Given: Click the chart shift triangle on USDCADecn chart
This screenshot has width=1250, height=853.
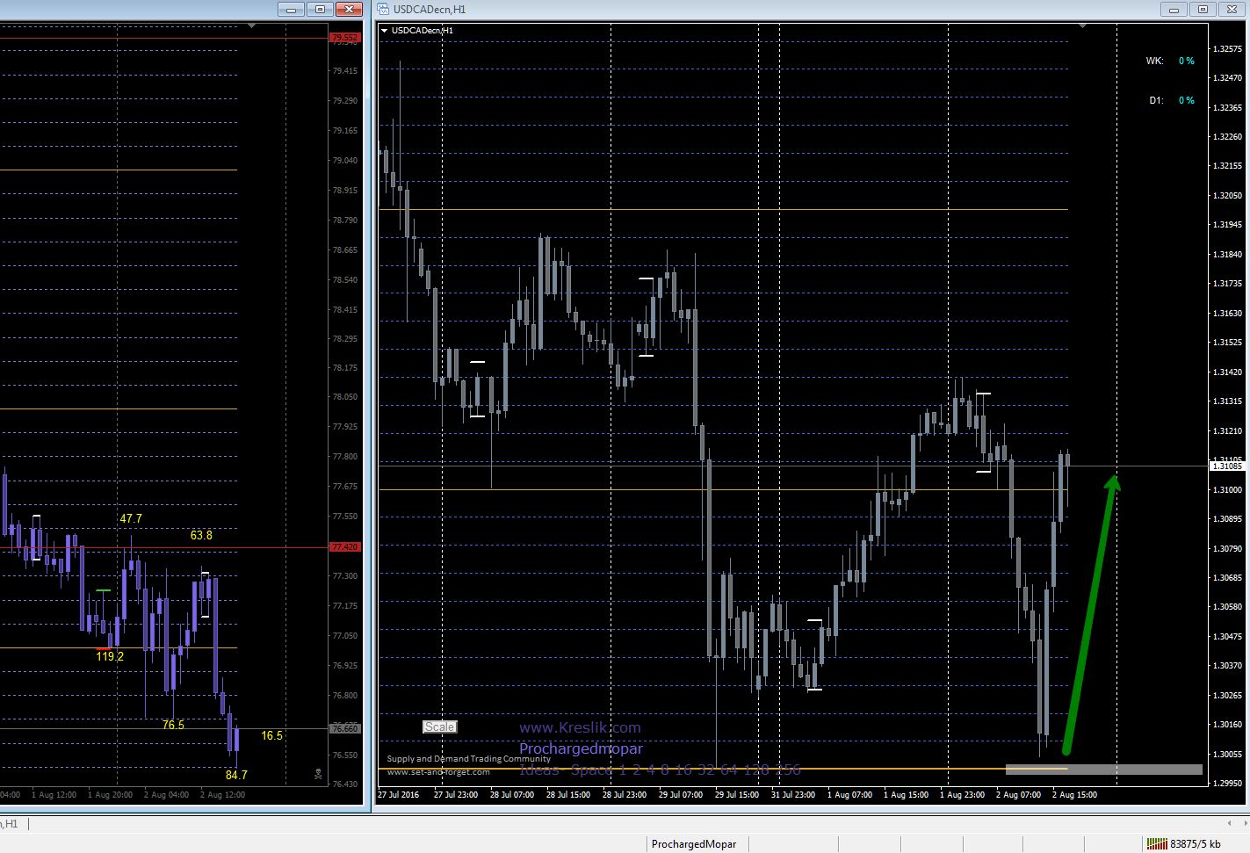Looking at the screenshot, I should 1082,26.
